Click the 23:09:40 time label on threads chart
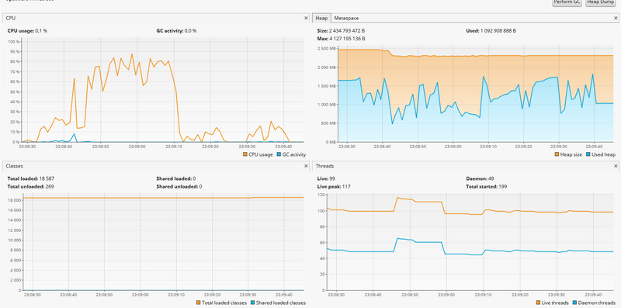The height and width of the screenshot is (308, 621). pos(593,295)
